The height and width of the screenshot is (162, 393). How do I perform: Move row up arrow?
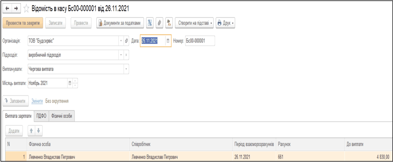(32, 131)
